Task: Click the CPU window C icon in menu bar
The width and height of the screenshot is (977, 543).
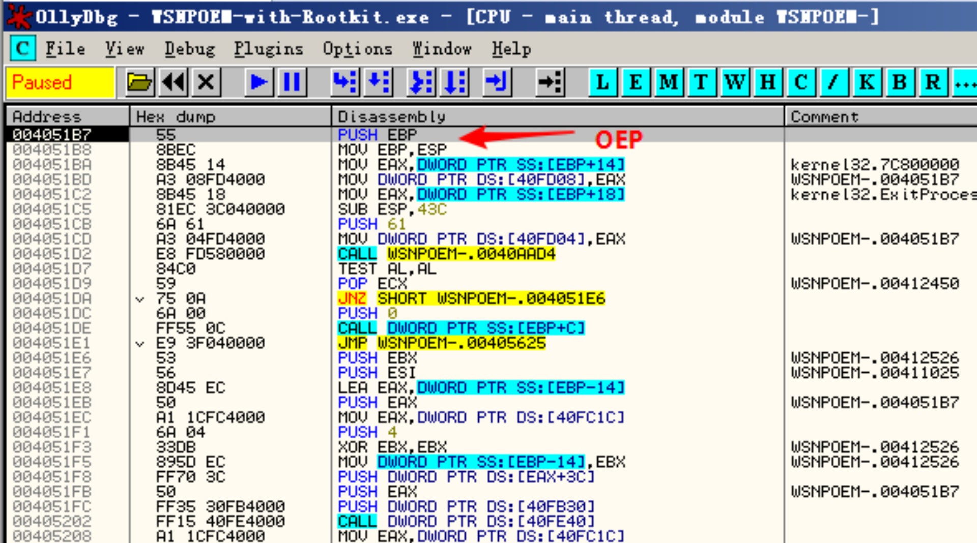Action: 23,49
